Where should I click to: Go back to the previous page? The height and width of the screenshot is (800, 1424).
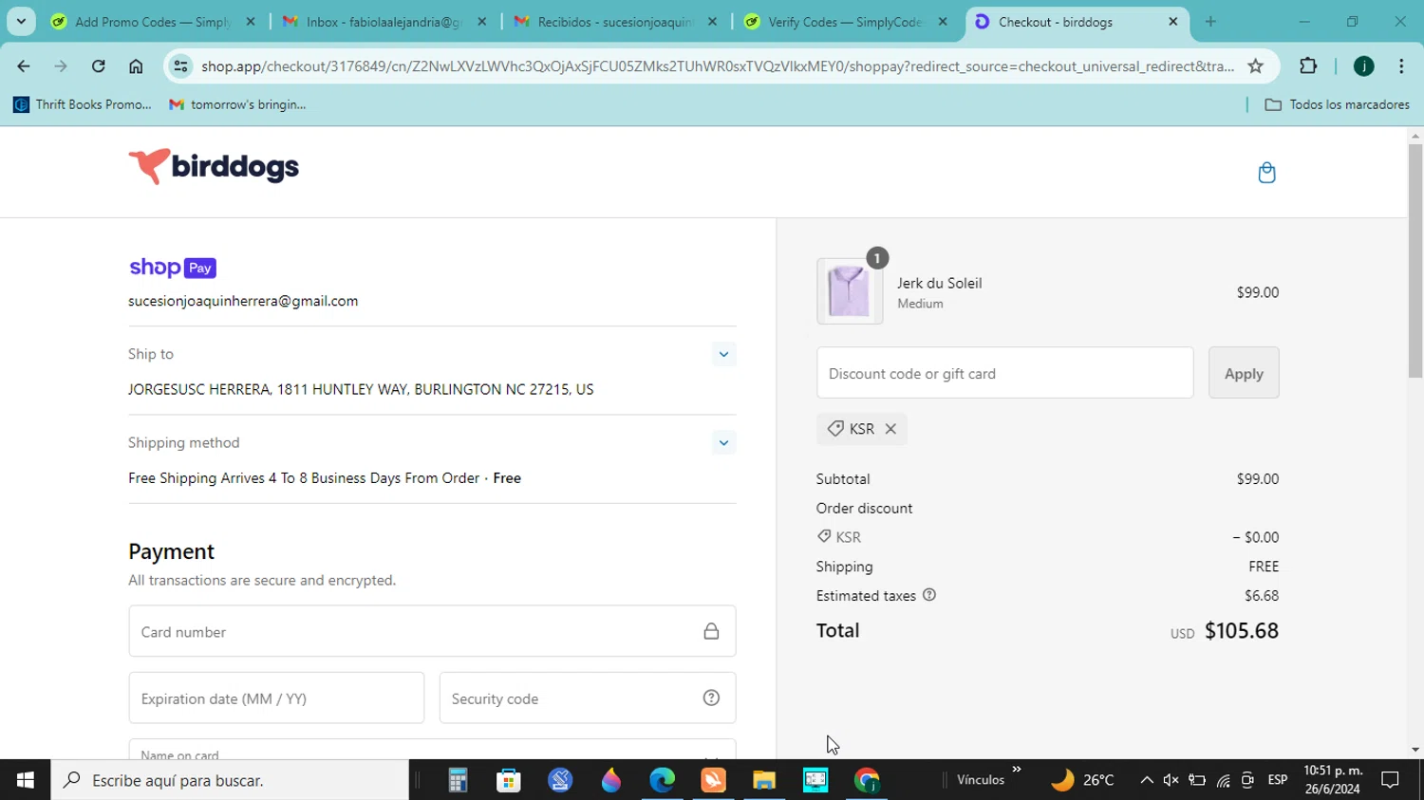(x=24, y=65)
